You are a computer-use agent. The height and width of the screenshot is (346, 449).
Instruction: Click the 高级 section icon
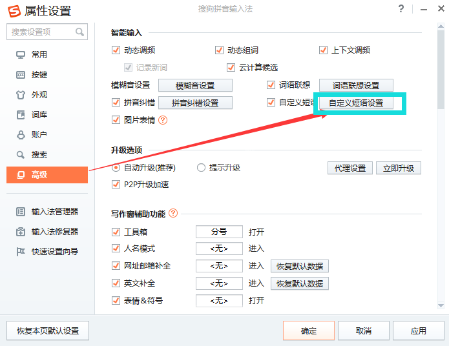[21, 175]
